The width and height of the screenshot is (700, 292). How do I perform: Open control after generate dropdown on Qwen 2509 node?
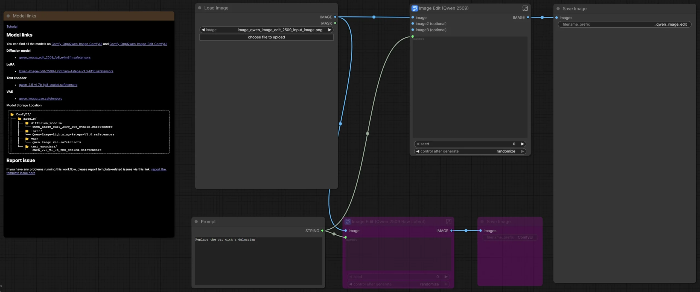point(470,151)
